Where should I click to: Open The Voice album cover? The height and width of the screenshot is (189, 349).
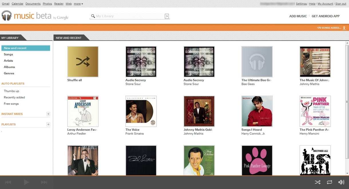[141, 111]
